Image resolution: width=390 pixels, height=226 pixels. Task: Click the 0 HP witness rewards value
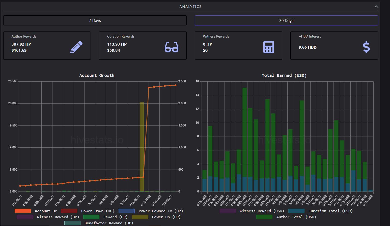(207, 44)
